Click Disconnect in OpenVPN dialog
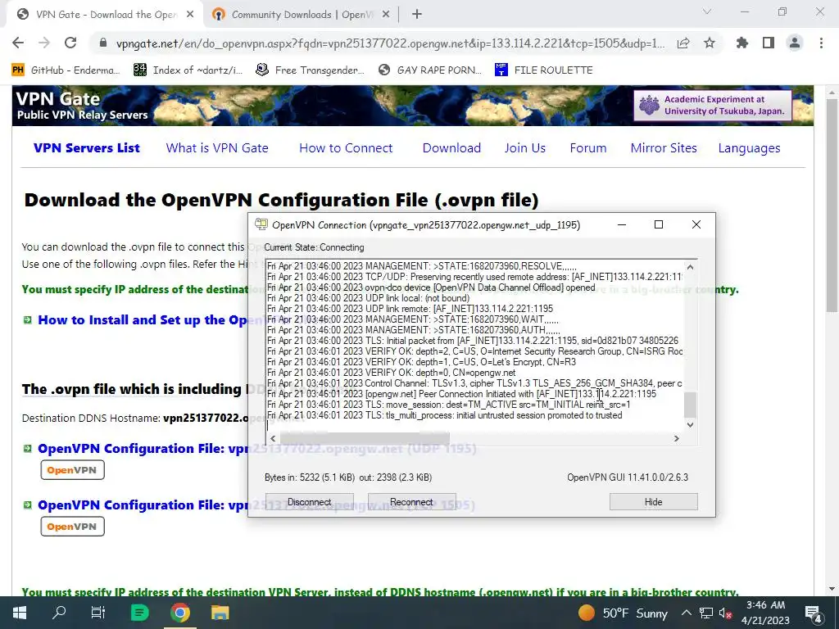The image size is (839, 629). point(309,502)
